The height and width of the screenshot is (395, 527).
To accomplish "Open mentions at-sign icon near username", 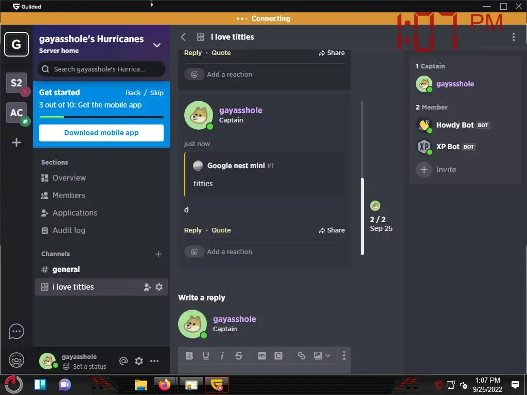I will pos(124,361).
